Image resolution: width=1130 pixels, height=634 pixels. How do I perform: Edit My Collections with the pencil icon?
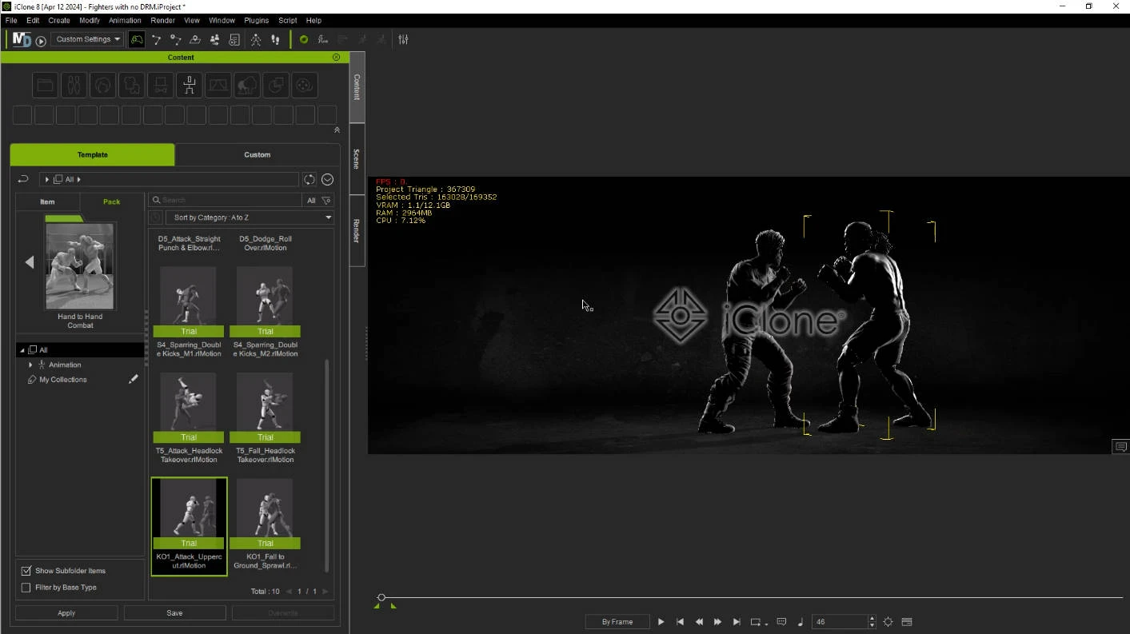point(133,380)
